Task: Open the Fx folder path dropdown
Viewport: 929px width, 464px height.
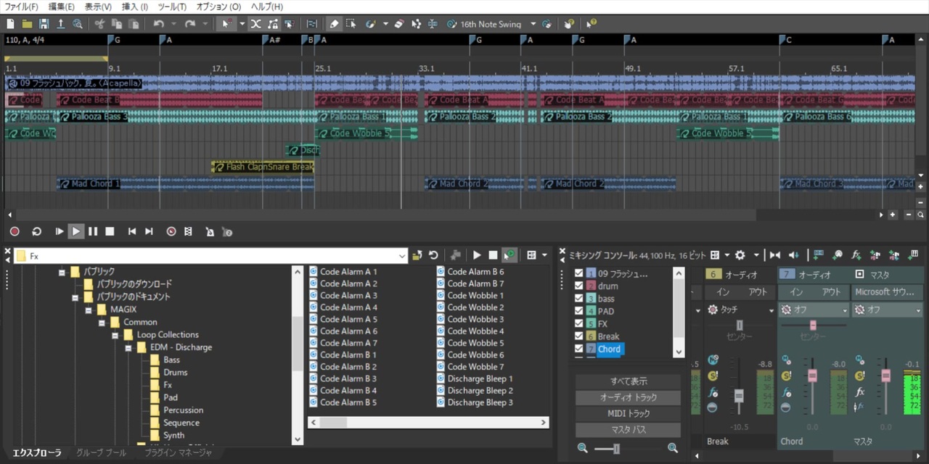Action: (x=403, y=256)
